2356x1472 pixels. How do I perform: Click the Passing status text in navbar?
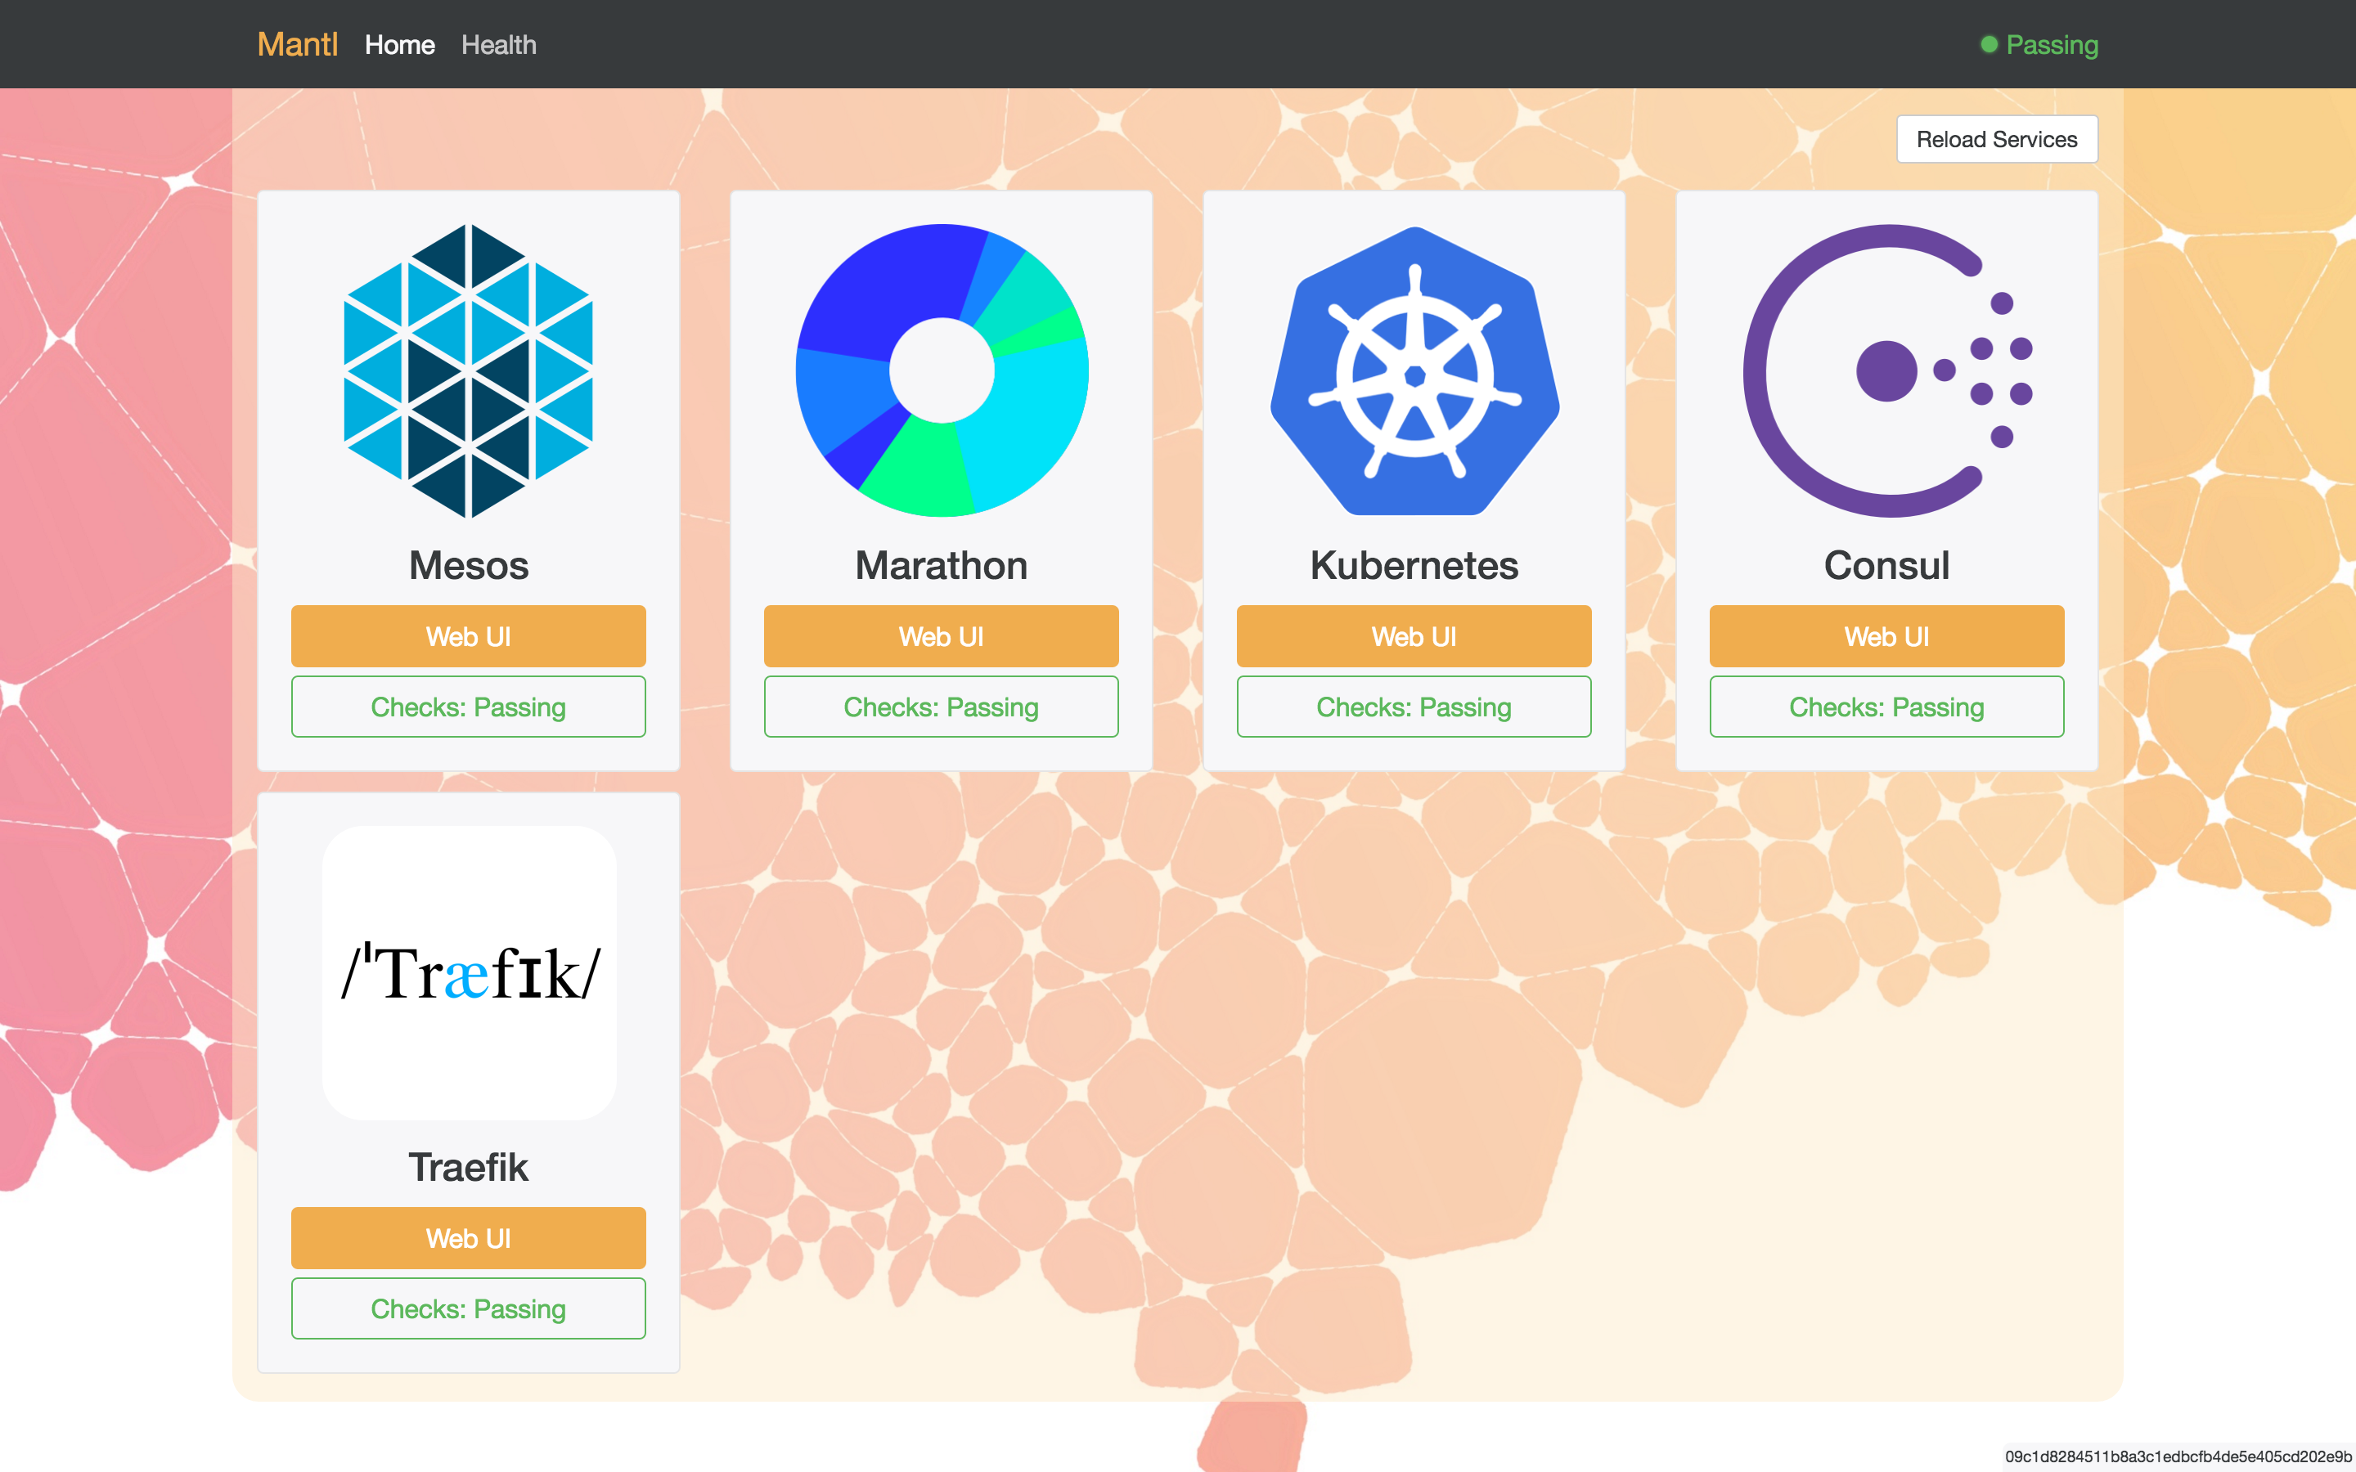(2052, 45)
